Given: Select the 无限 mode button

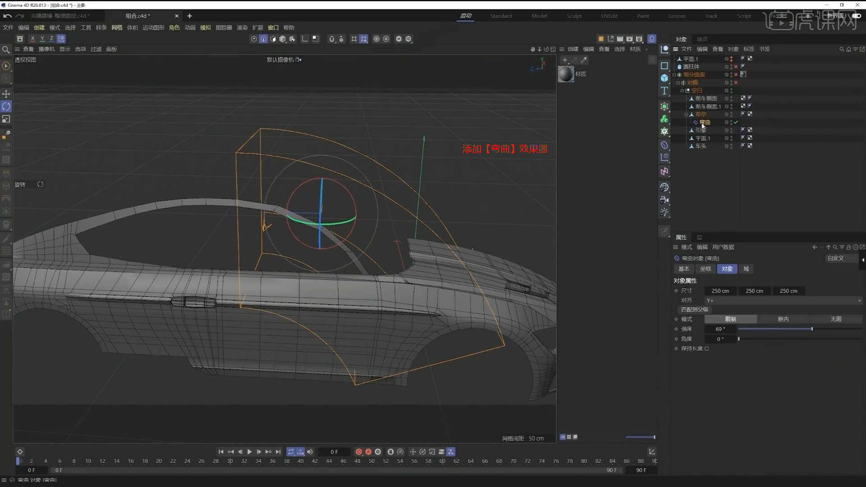Looking at the screenshot, I should point(836,319).
